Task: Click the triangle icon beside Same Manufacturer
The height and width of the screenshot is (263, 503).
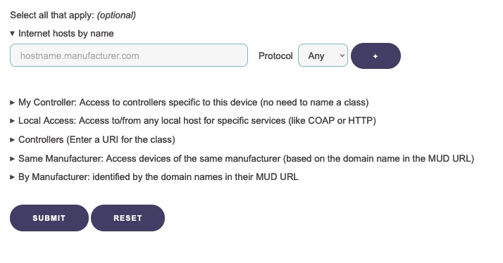Action: pos(12,158)
